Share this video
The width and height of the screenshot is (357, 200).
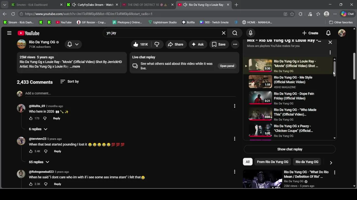[x=175, y=44]
